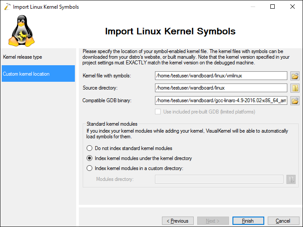
Task: Click Finish to import kernel symbols
Action: coord(248,221)
